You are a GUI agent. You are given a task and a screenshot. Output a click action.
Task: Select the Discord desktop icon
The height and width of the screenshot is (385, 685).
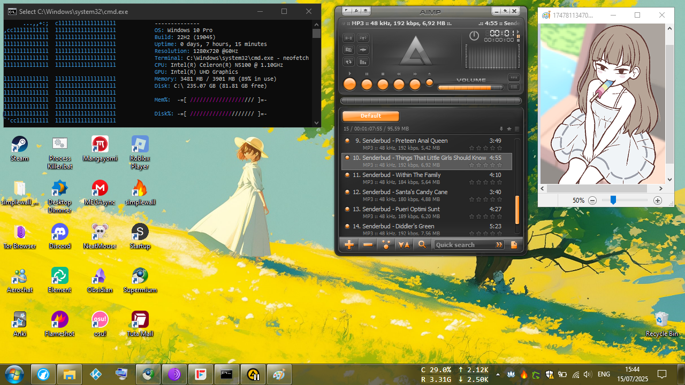[x=60, y=236]
